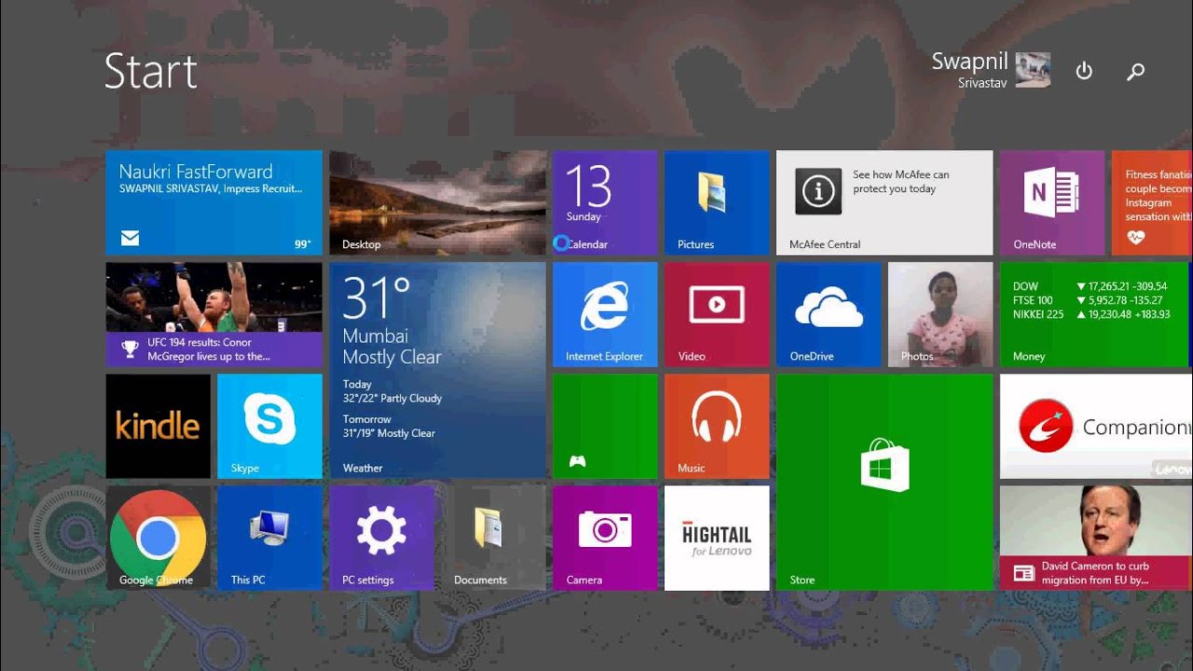Screen dimensions: 1193x671
Task: Launch Internet Explorer tile
Action: click(605, 314)
